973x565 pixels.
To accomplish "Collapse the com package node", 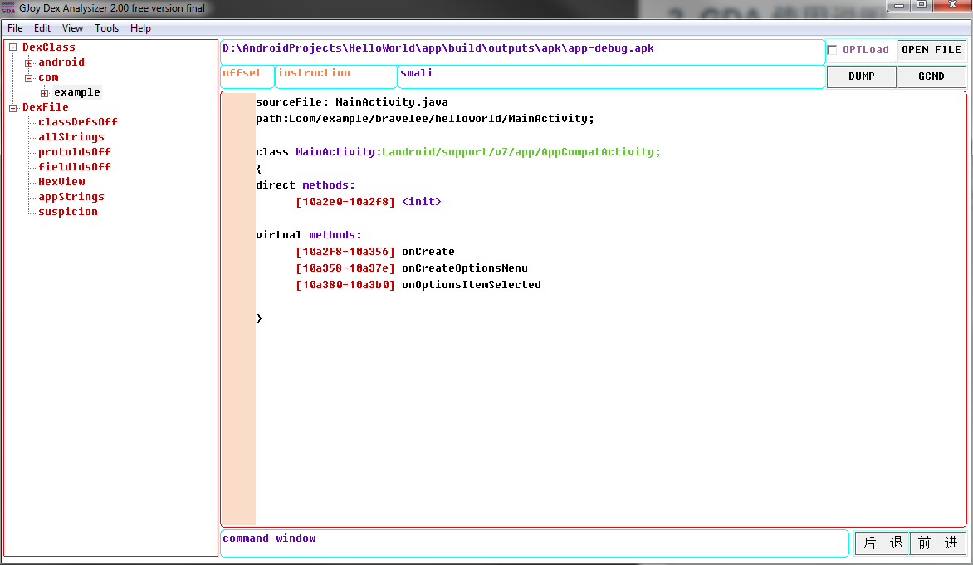I will [x=29, y=77].
